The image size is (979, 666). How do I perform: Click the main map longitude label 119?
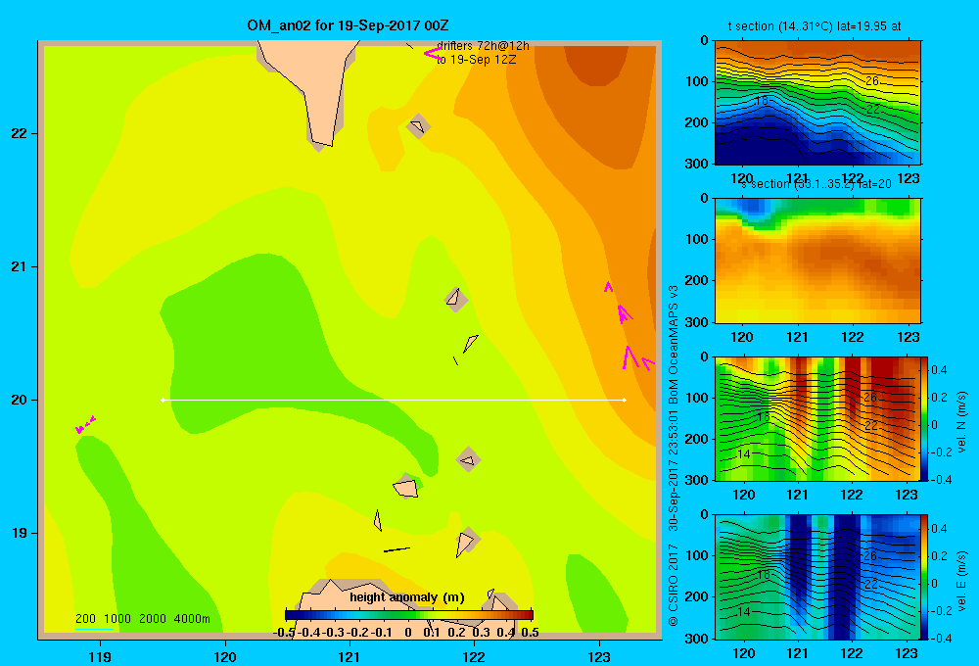100,656
